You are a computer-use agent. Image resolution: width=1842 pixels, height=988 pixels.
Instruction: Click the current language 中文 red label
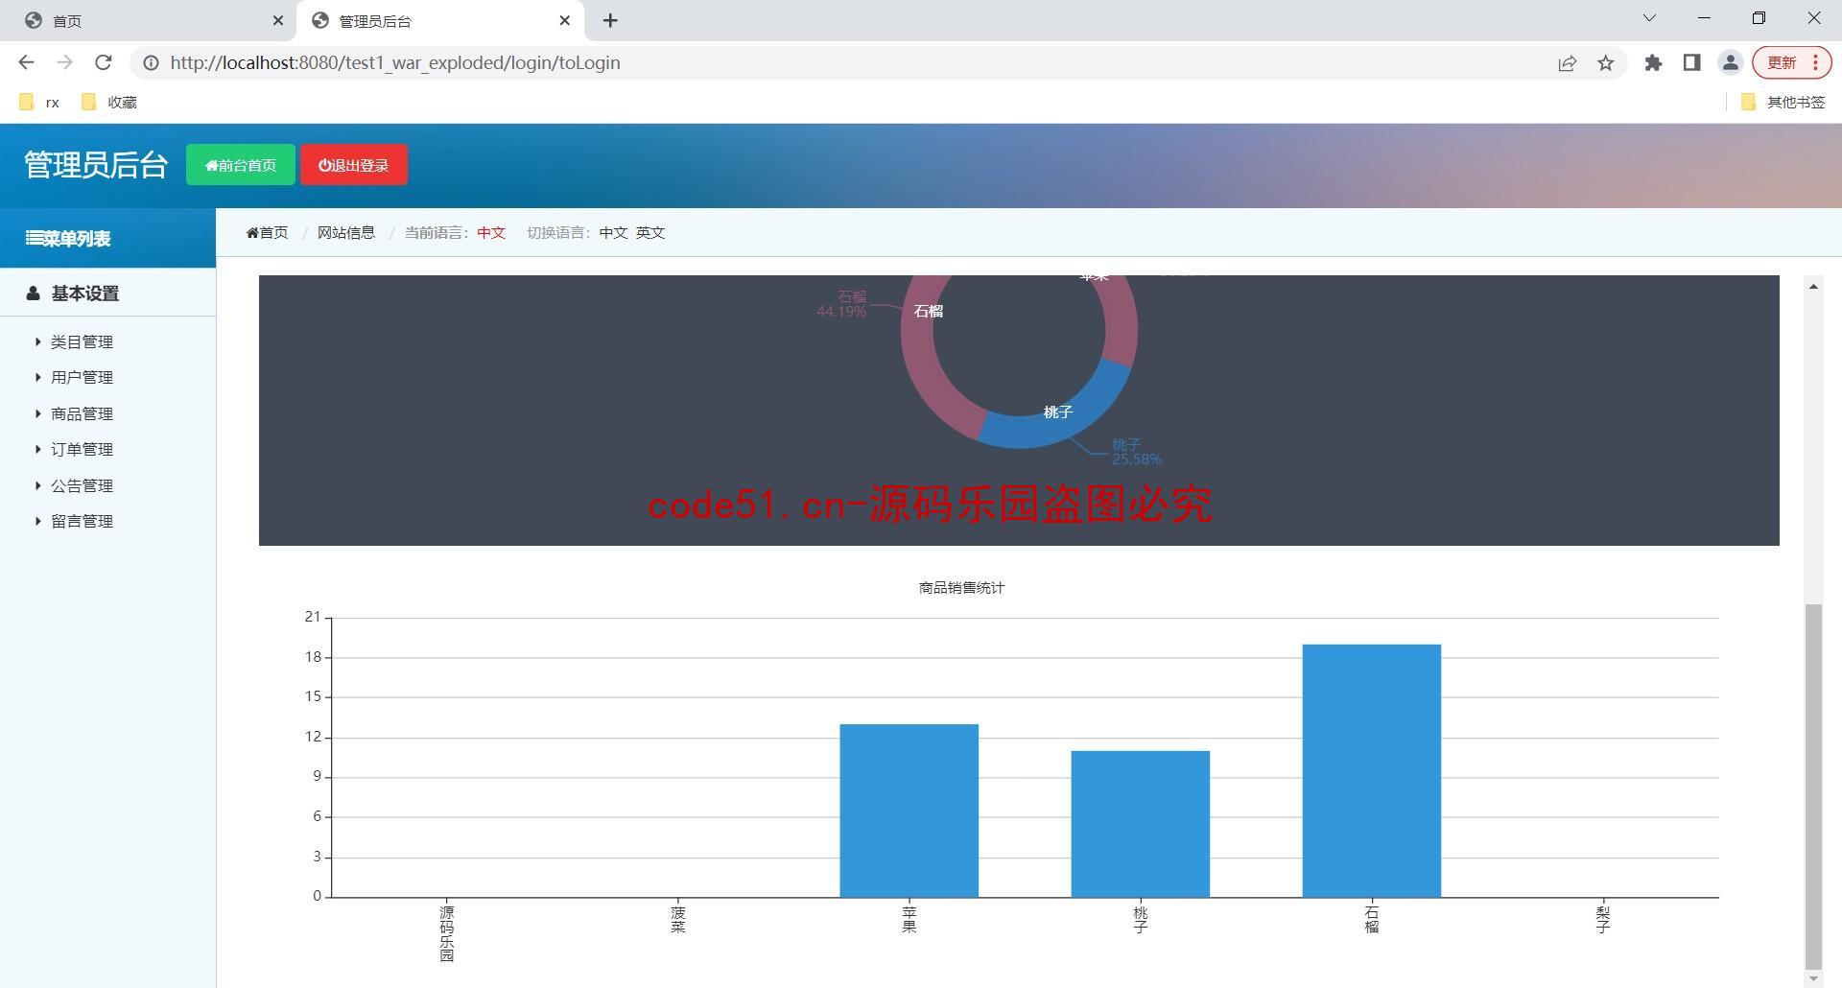point(491,233)
